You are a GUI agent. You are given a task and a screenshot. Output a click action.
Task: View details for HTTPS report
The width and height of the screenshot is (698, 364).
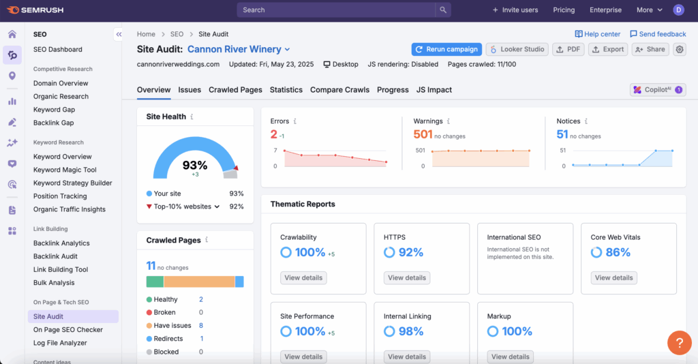coord(407,277)
